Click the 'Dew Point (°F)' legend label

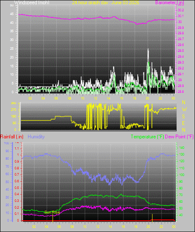[179, 137]
